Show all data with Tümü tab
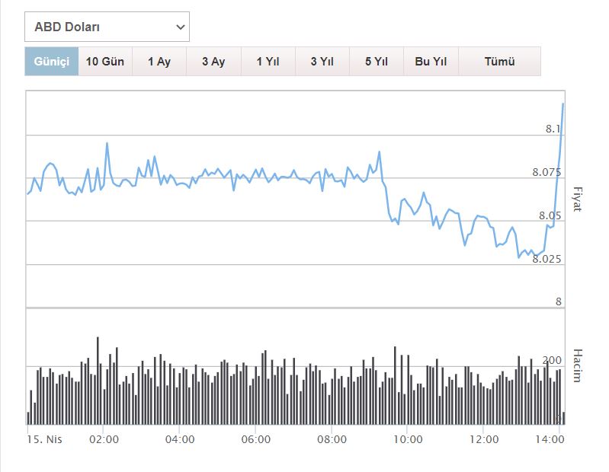 (x=499, y=62)
